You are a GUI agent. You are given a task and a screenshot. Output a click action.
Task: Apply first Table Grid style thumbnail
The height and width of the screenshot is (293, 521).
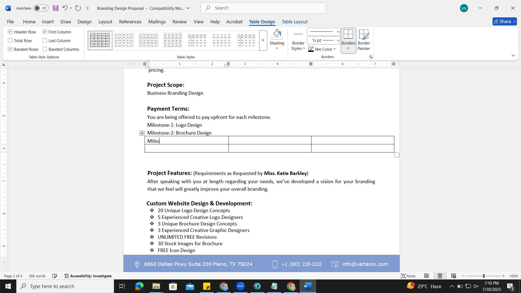[x=100, y=40]
